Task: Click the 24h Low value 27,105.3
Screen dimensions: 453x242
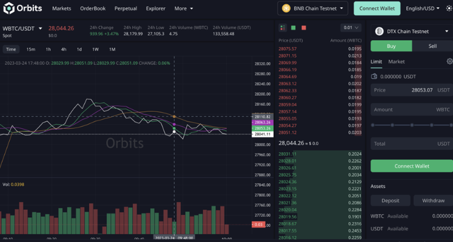Action: point(156,34)
